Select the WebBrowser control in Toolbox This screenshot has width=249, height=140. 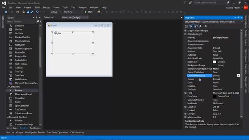(x=21, y=79)
